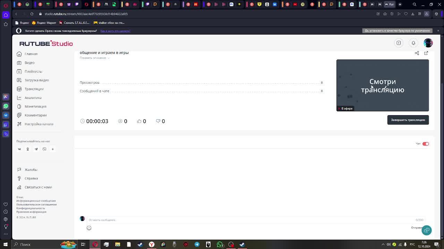Viewport: 444px width, 249px height.
Task: Open Пользовательское соглашение link
Action: pos(36,205)
